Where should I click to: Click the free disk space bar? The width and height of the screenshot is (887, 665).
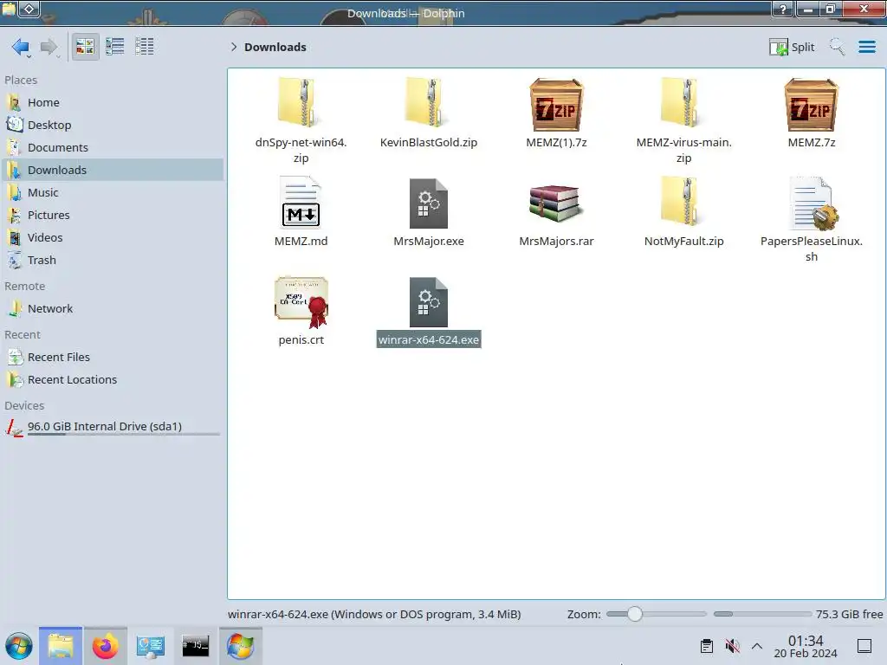[762, 614]
